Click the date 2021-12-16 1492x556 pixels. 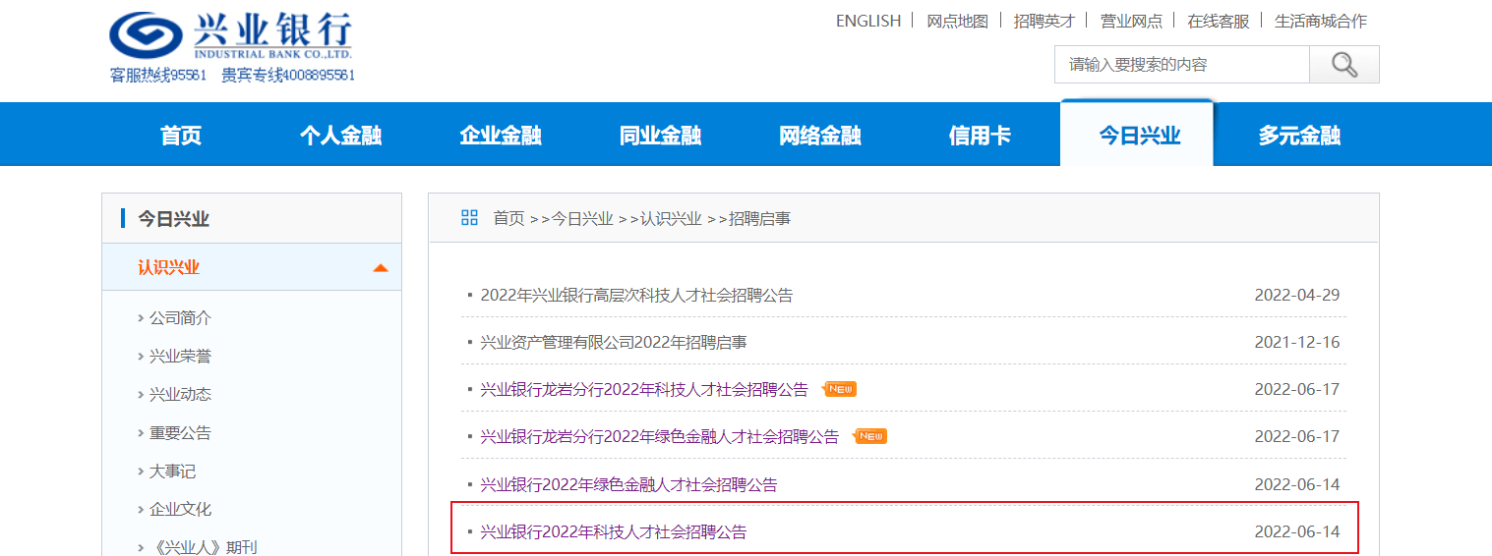1297,342
